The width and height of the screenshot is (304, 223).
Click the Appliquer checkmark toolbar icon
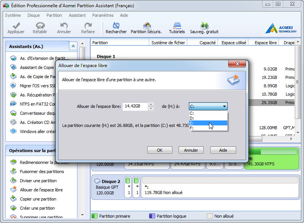(x=16, y=26)
